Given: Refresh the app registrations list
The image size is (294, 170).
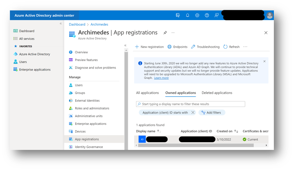Looking at the screenshot, I should pos(231,47).
